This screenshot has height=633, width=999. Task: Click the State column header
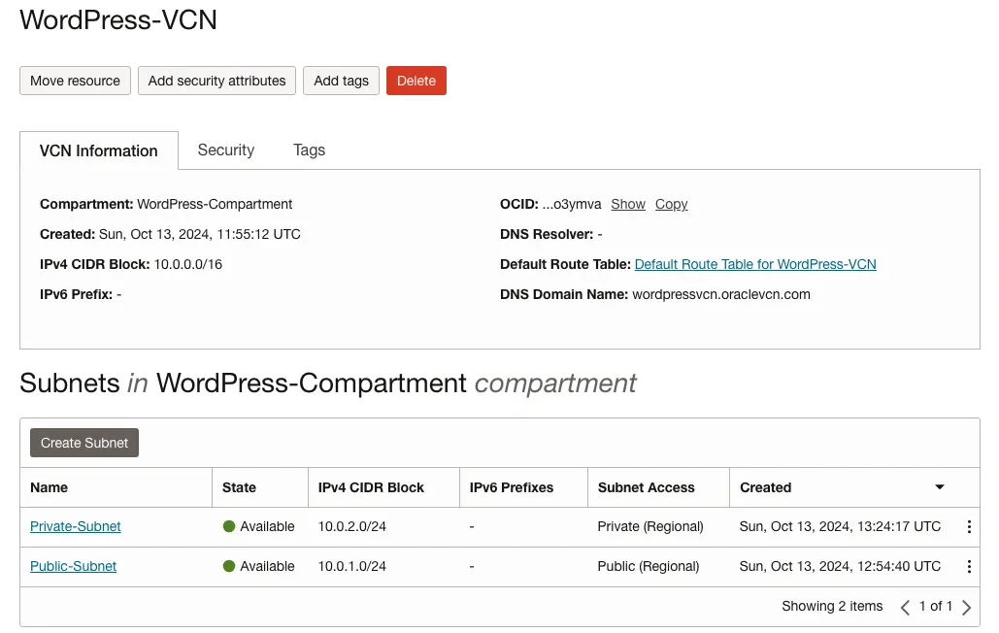coord(239,487)
